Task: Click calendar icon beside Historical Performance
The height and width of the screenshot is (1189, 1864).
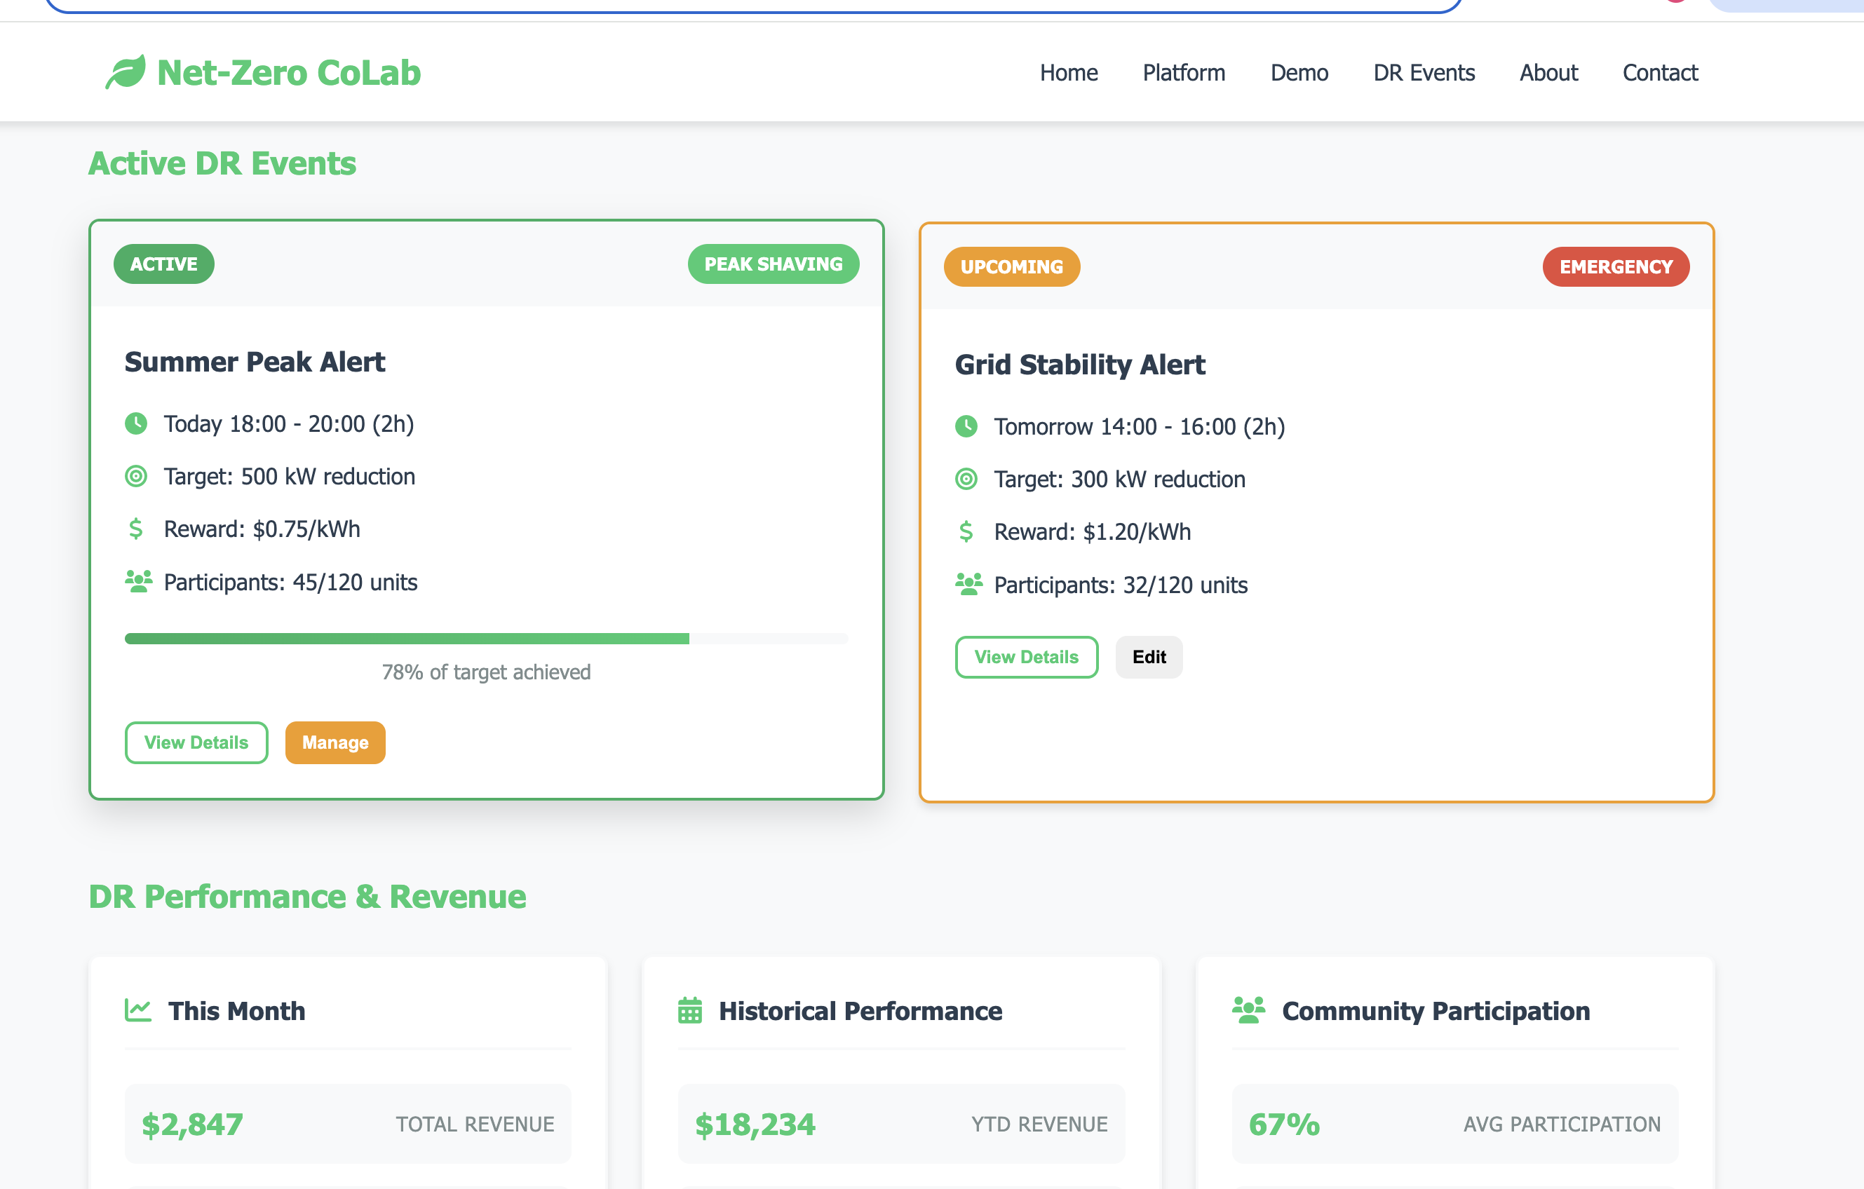Action: (x=690, y=1010)
